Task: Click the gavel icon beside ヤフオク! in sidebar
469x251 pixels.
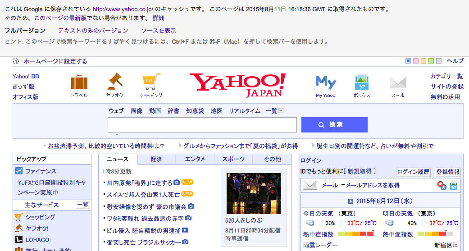Action: 19,228
